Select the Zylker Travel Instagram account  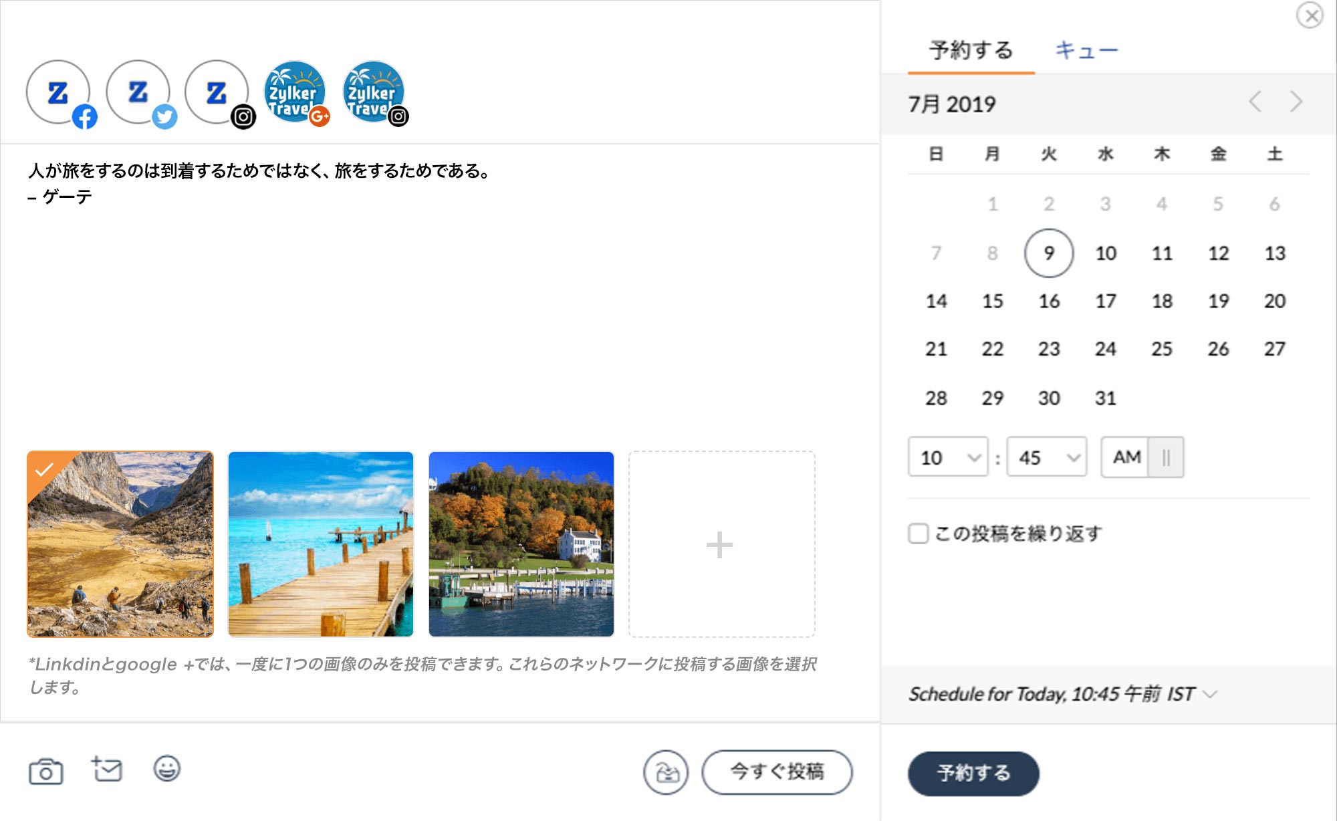pyautogui.click(x=374, y=93)
